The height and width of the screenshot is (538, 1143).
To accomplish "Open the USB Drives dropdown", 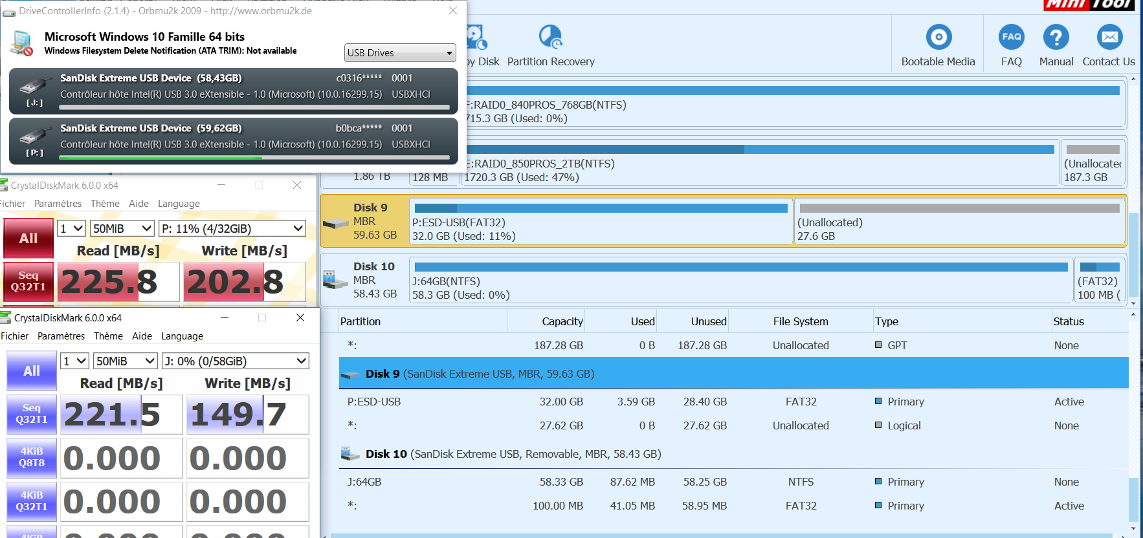I will (400, 53).
